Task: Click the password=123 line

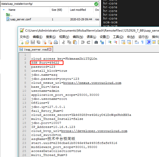Action: 43,67
